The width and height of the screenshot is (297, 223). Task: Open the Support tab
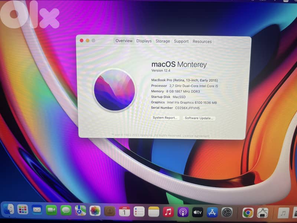pyautogui.click(x=181, y=41)
